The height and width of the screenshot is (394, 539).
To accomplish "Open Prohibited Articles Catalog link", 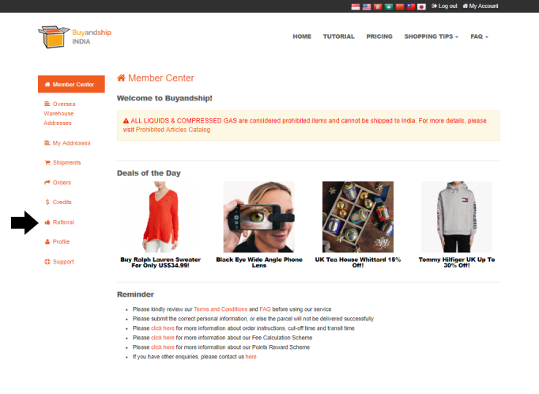I will pos(173,130).
